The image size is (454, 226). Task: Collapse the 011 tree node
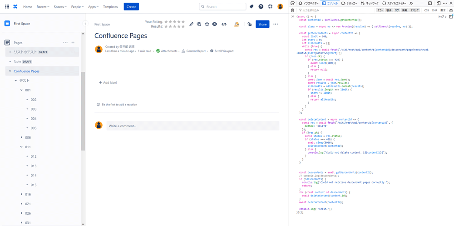point(21,147)
